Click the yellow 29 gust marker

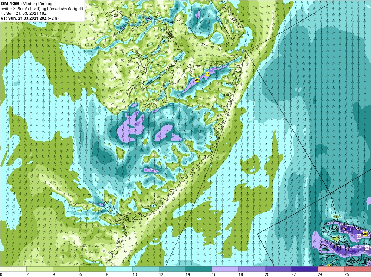(365, 234)
